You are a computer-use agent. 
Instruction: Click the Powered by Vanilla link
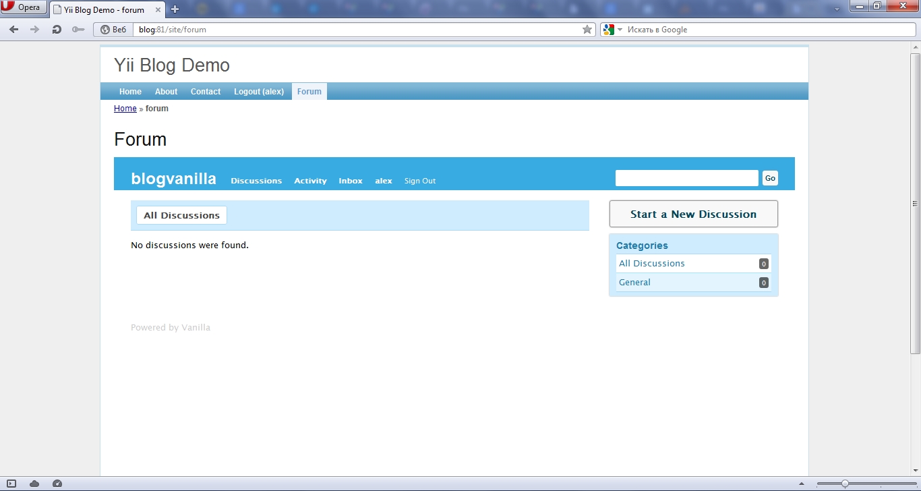click(171, 328)
